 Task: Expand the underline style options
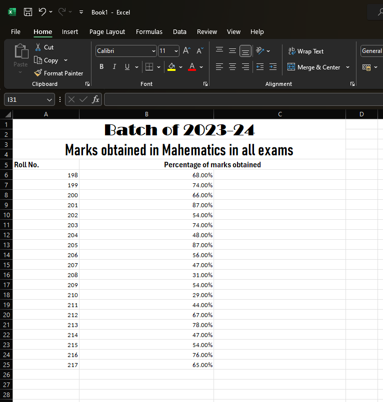pos(136,67)
